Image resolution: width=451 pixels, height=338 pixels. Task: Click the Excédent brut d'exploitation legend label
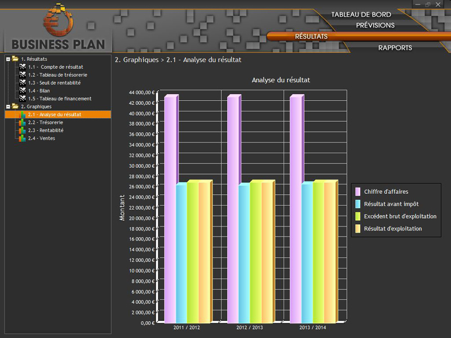(x=400, y=216)
